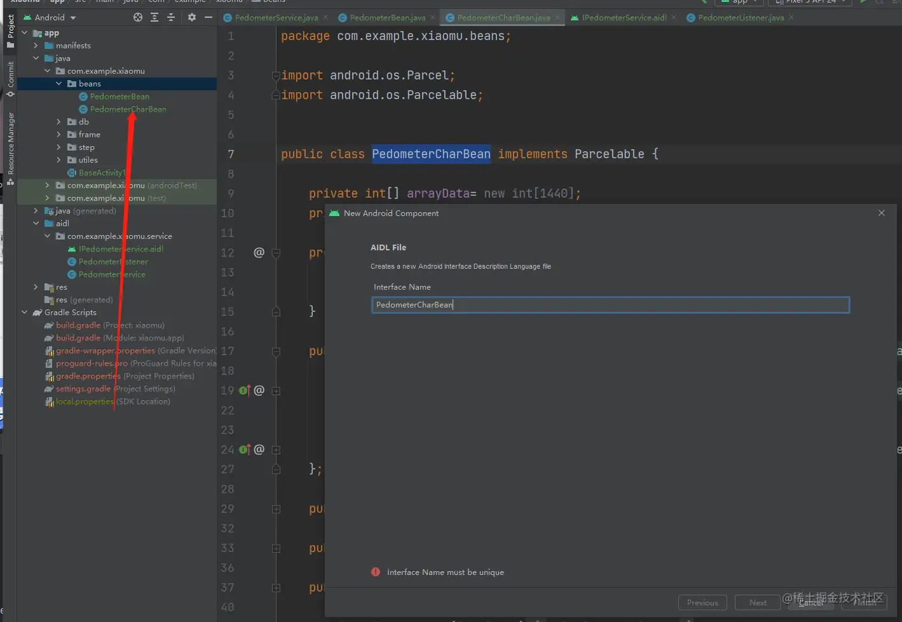Click the Next button in the dialog
The height and width of the screenshot is (622, 902).
[758, 602]
